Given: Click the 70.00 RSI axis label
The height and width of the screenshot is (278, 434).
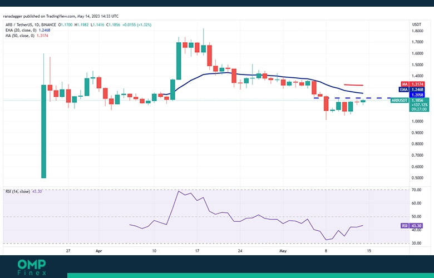Looking at the screenshot, I should (417, 190).
